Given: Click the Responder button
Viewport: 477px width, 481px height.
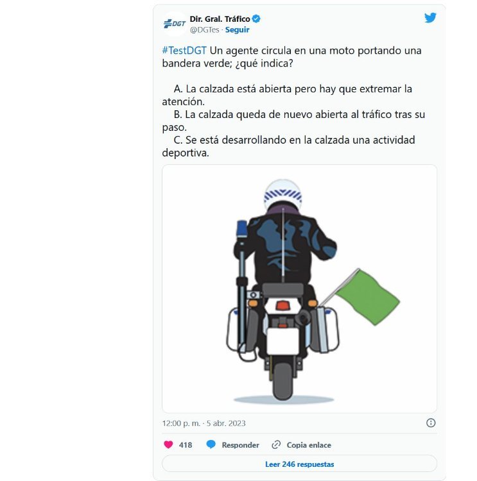Looking at the screenshot, I should (240, 445).
